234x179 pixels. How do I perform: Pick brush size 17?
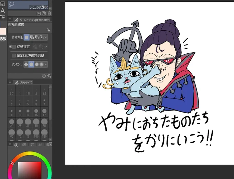(44, 112)
